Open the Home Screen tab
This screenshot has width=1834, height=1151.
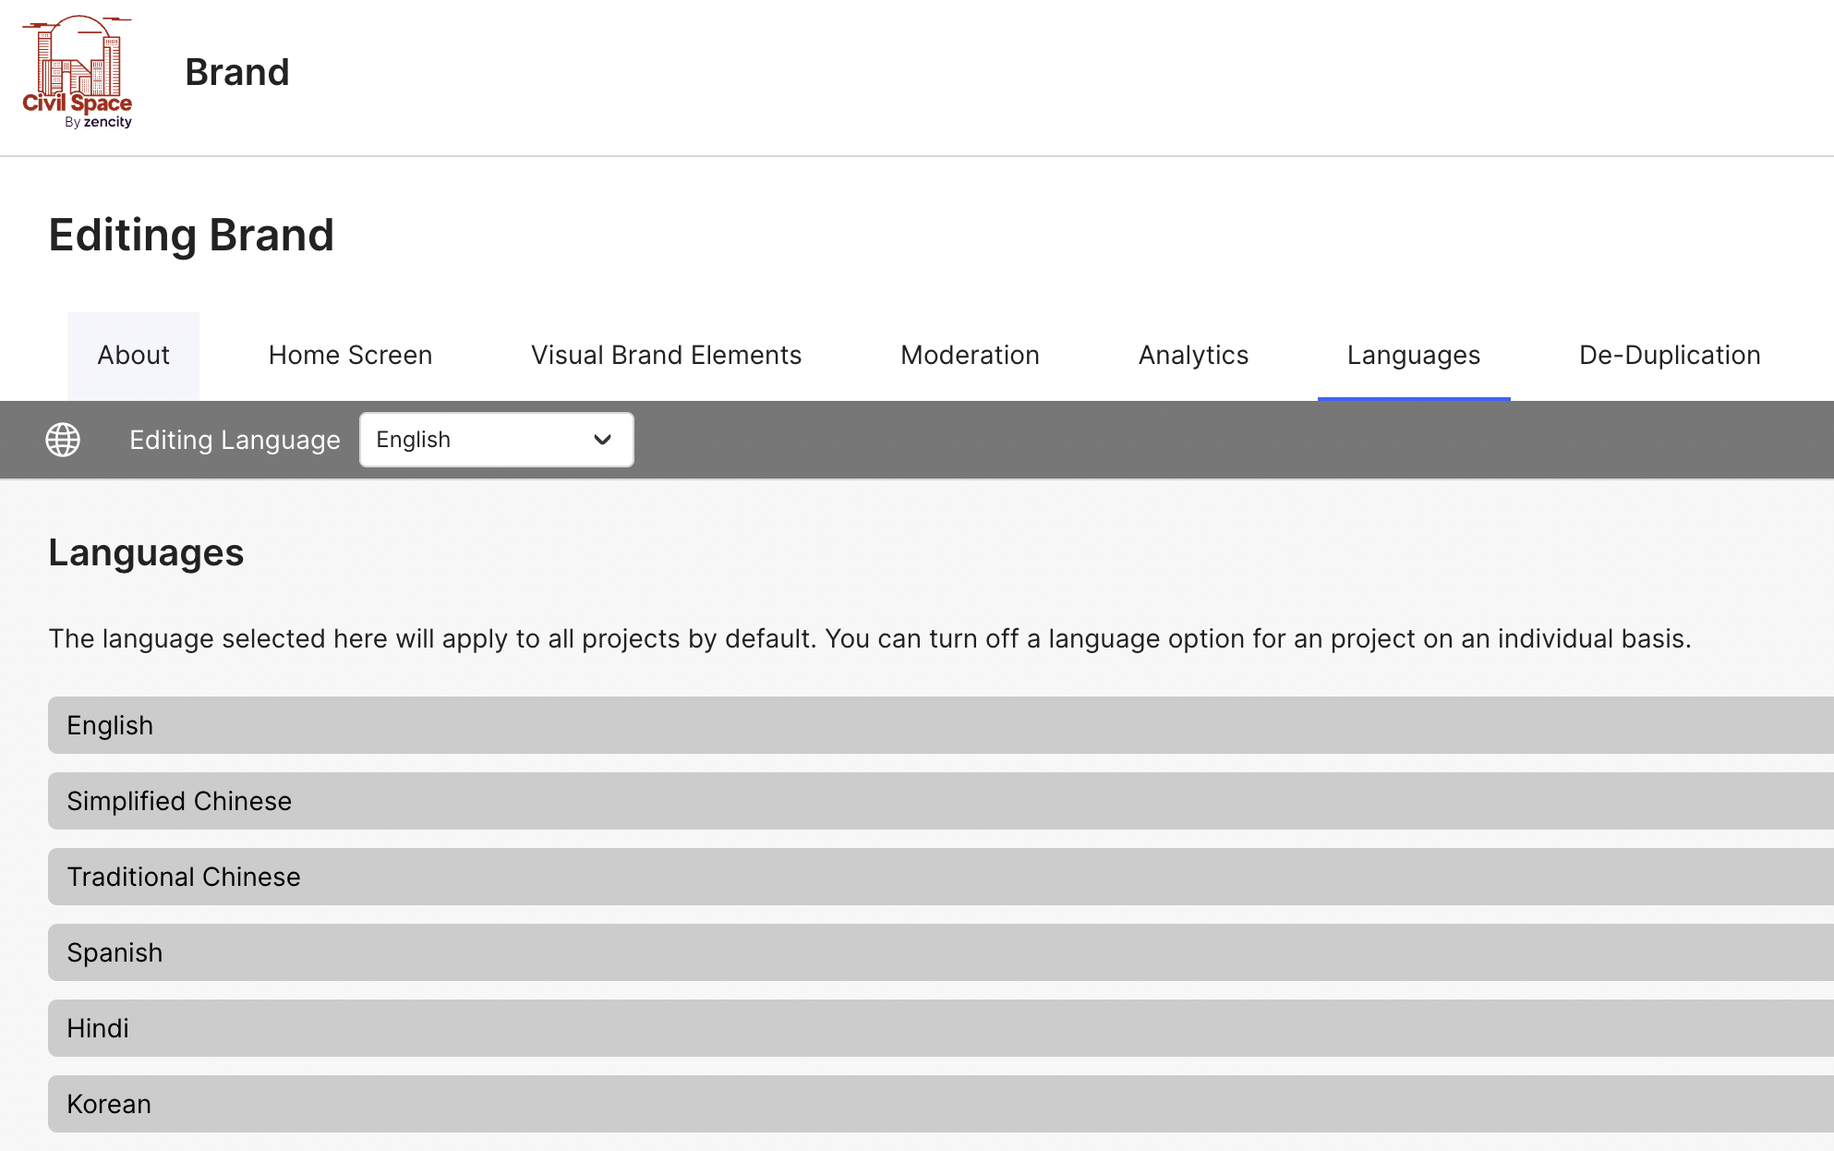click(x=350, y=355)
